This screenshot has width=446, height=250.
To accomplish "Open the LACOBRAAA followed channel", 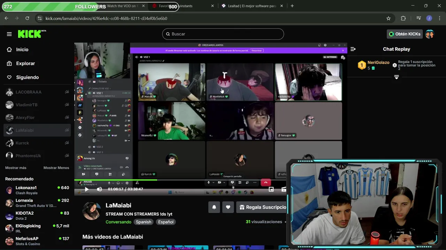I will pos(37,92).
